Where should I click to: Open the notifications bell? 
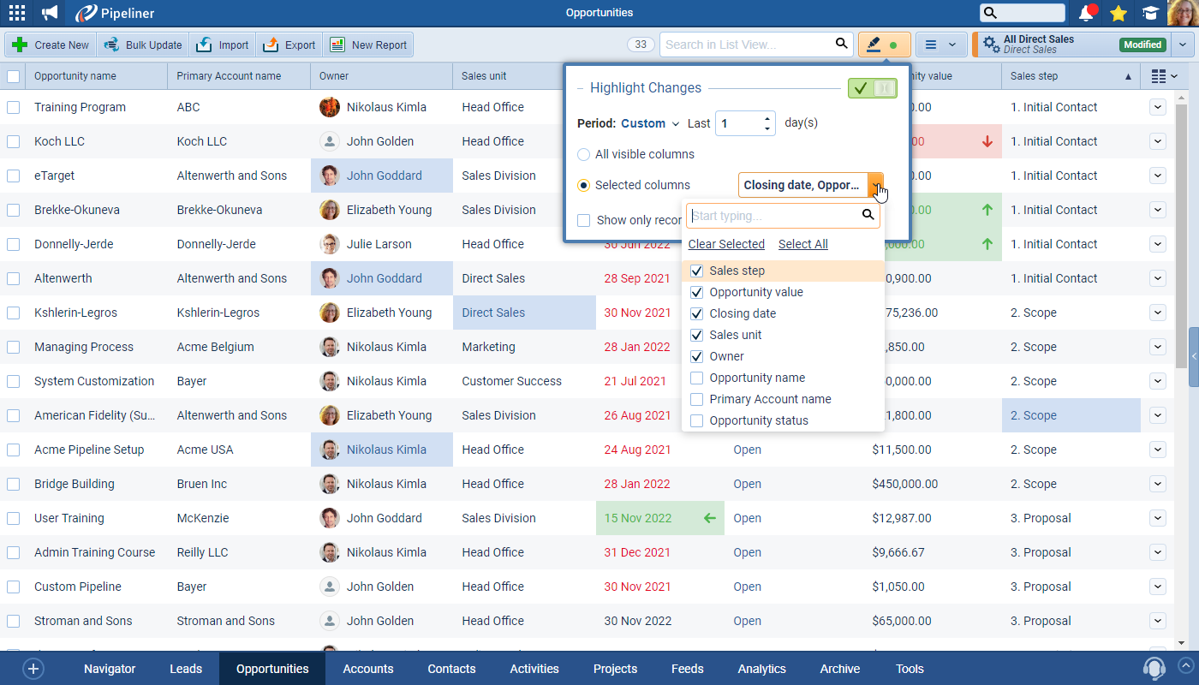pos(1087,13)
